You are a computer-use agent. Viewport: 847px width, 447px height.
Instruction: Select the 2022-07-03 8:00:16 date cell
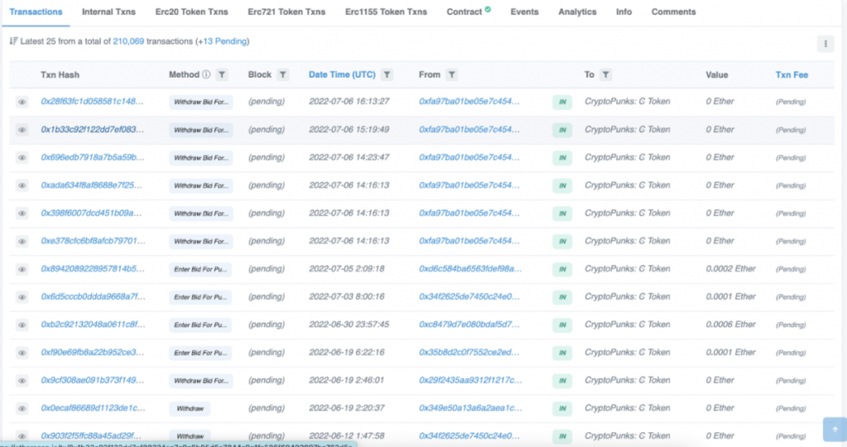pyautogui.click(x=347, y=297)
